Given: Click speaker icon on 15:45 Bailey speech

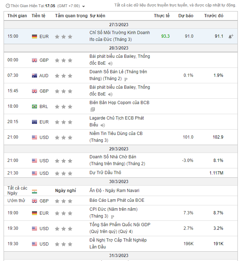Looking at the screenshot, I should pyautogui.click(x=110, y=94).
